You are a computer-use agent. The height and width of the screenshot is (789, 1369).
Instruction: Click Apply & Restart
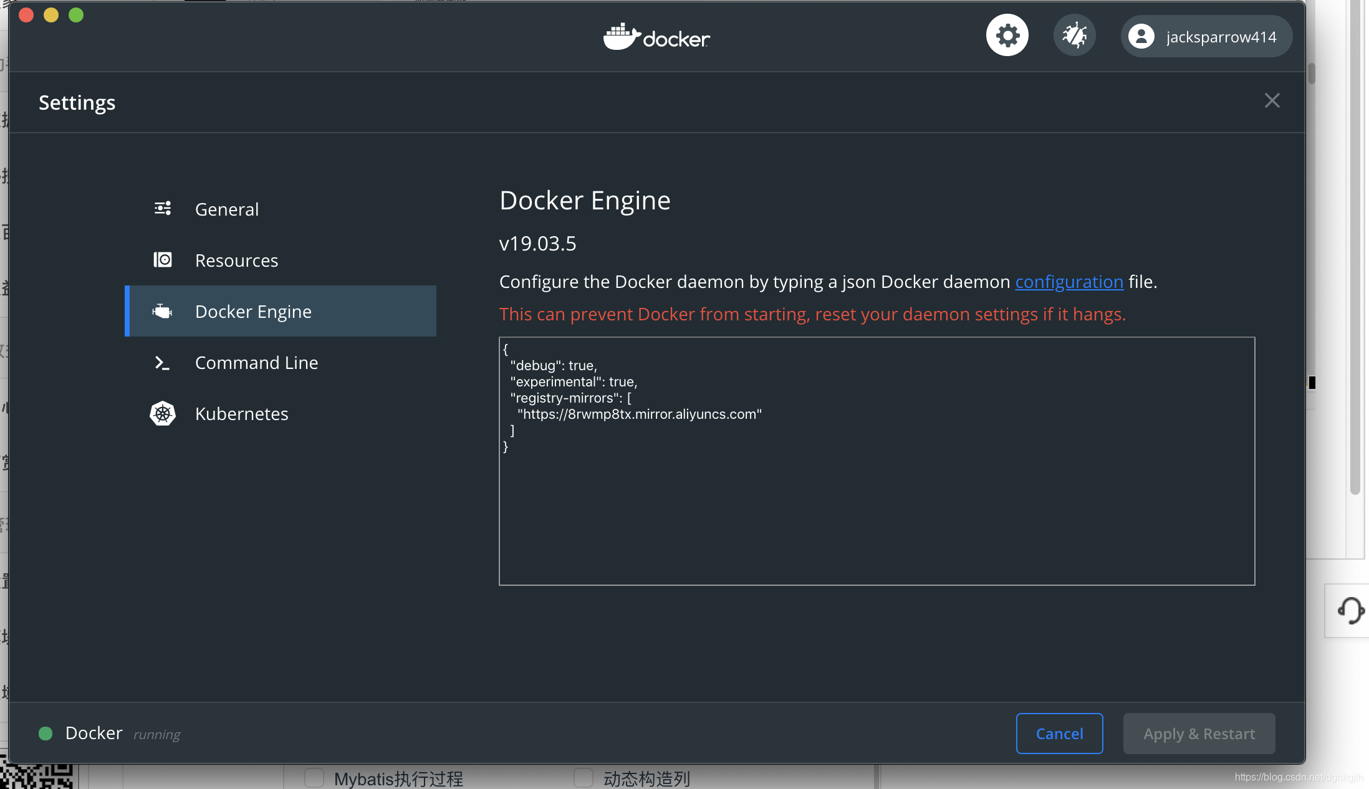[1199, 734]
